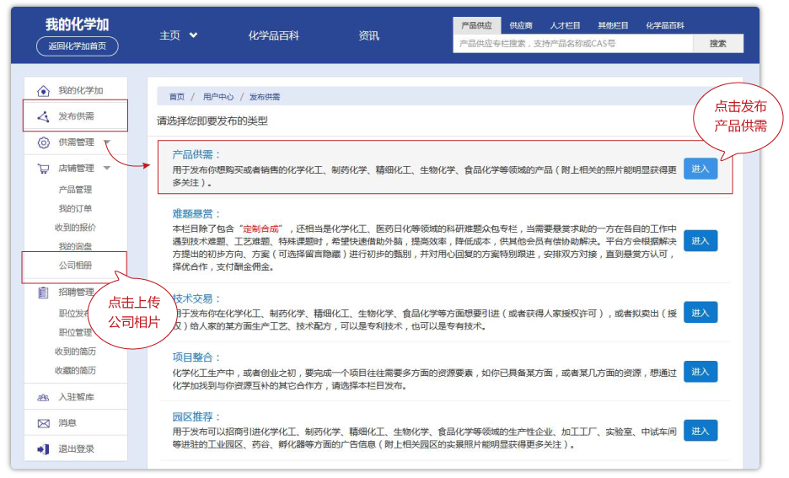
Task: Click the clipboard icon for 招聘管理
Action: point(44,293)
